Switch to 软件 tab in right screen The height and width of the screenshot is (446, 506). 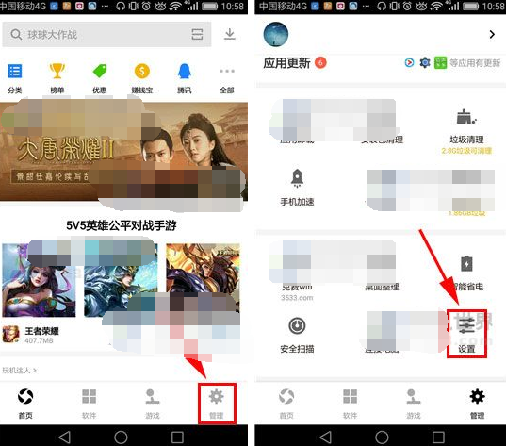(x=351, y=404)
